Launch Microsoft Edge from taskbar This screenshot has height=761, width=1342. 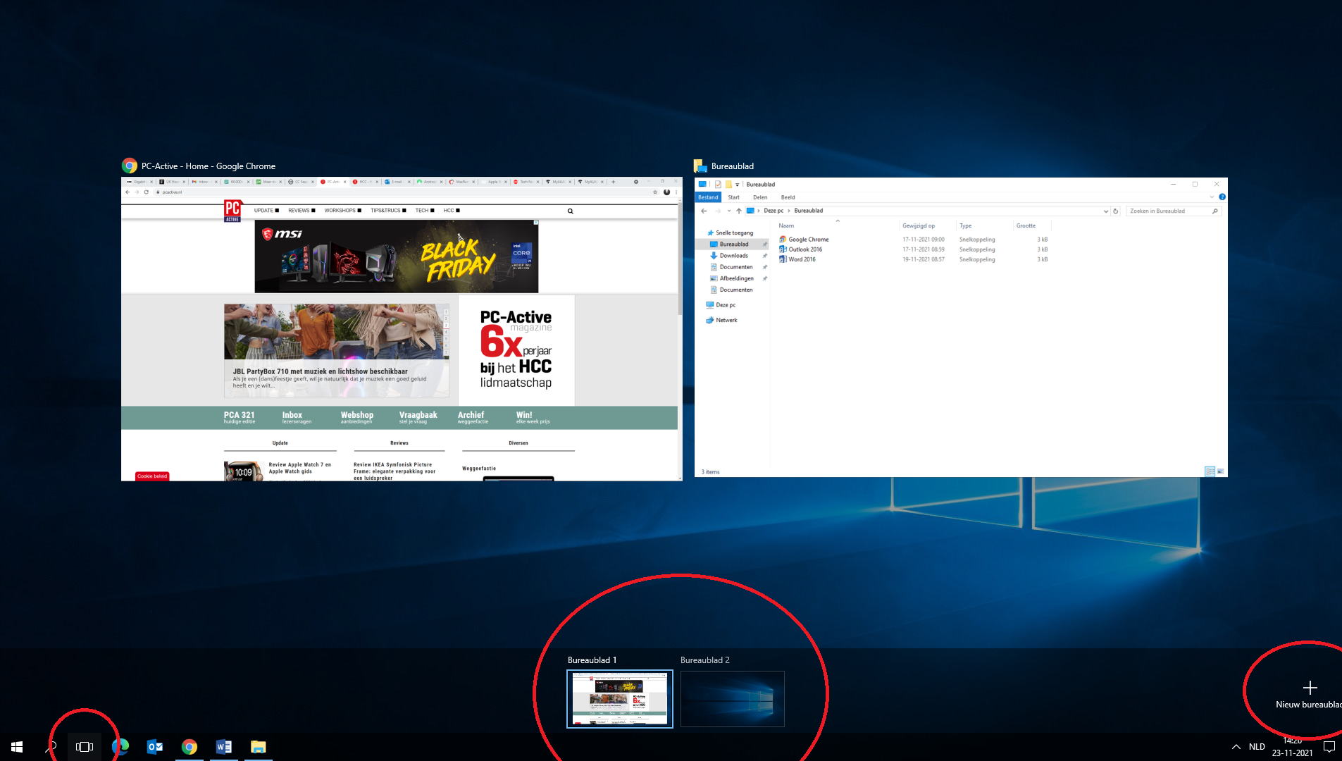click(x=120, y=747)
